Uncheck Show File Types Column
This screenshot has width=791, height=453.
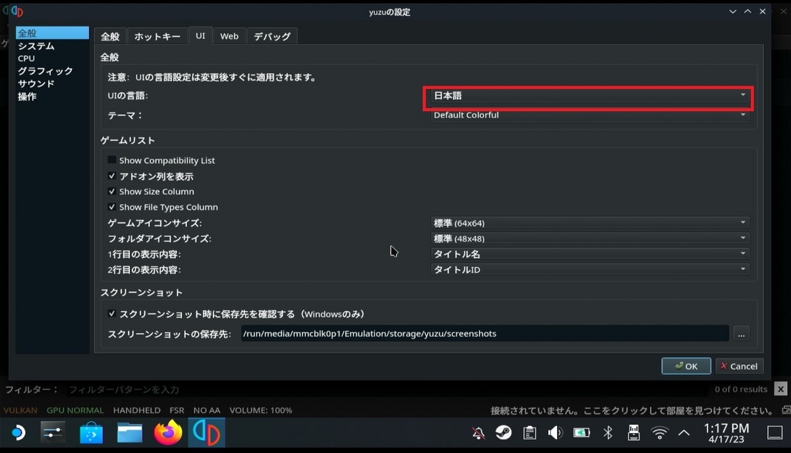tap(112, 207)
